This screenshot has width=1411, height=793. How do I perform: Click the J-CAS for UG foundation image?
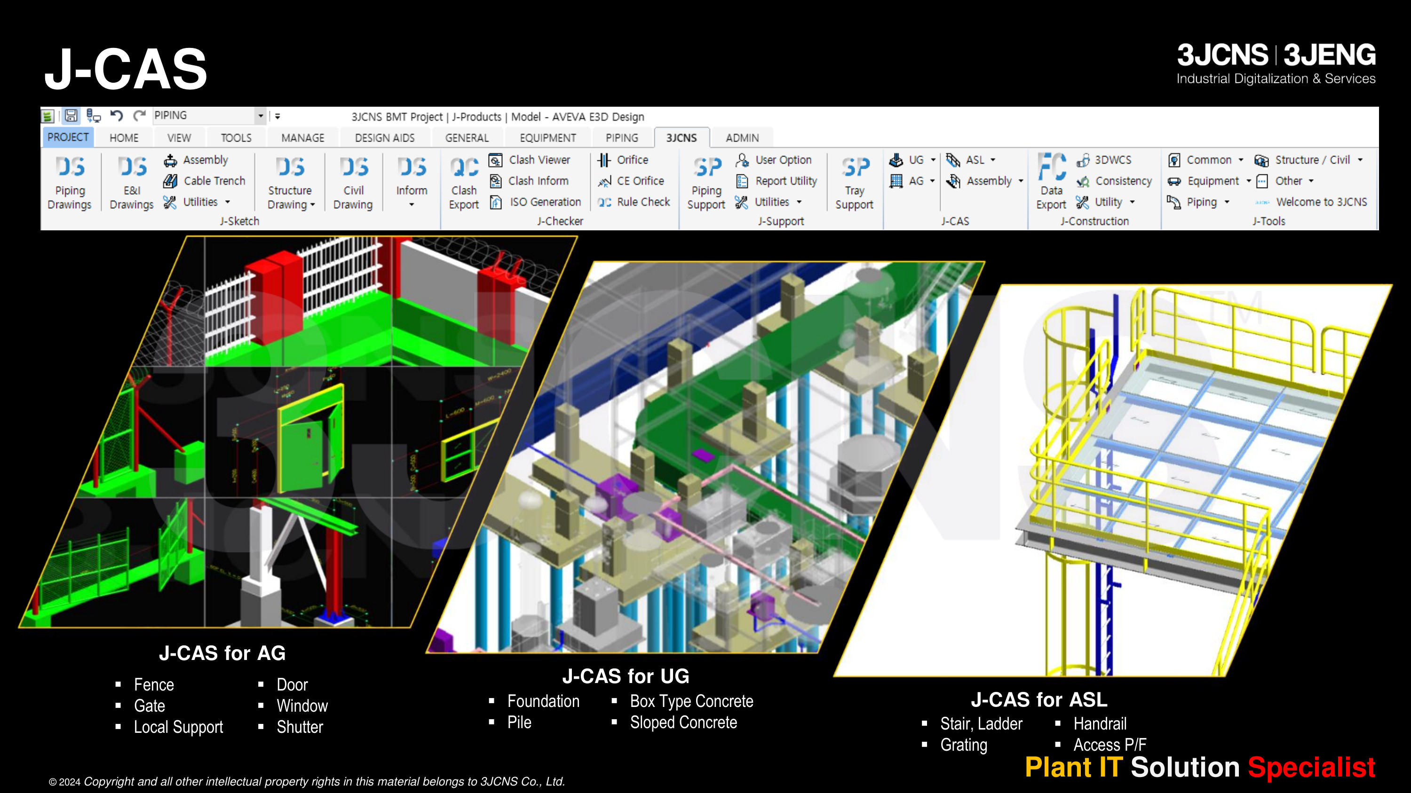705,457
